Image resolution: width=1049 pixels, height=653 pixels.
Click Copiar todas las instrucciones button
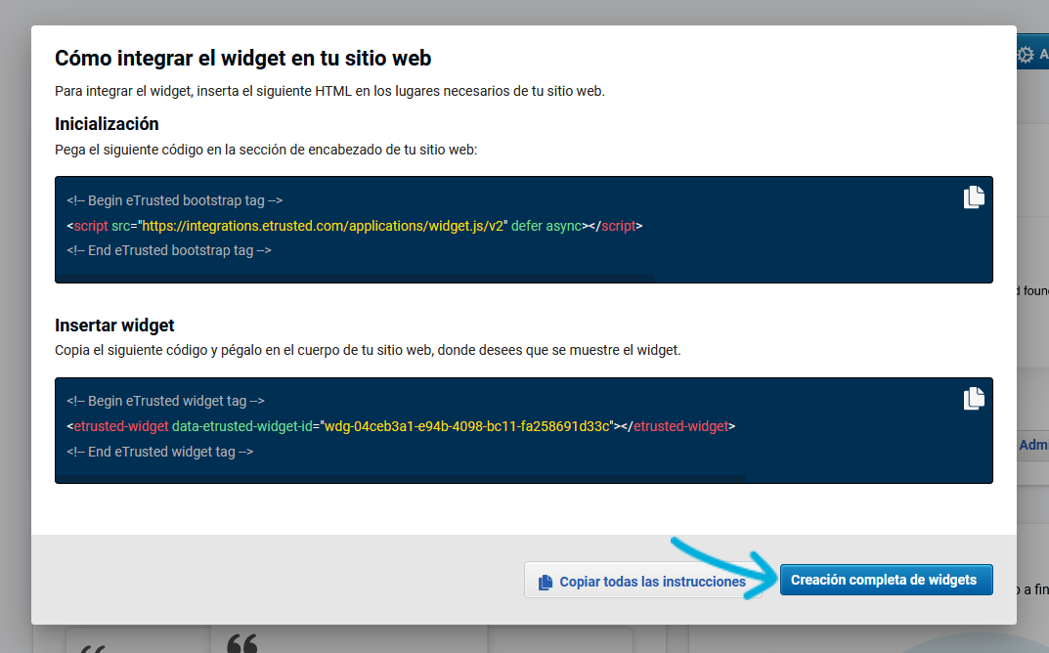tap(642, 581)
